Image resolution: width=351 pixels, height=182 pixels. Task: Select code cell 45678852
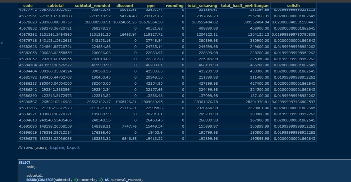(28, 28)
